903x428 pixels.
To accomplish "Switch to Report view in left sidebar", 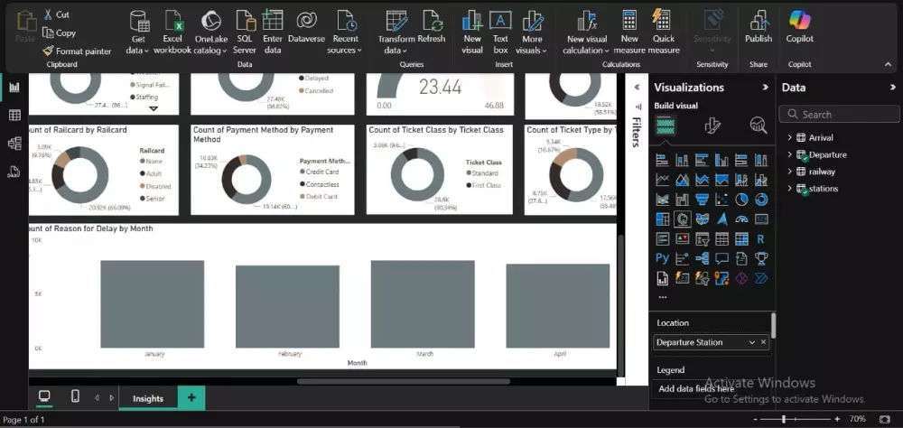I will pos(14,88).
